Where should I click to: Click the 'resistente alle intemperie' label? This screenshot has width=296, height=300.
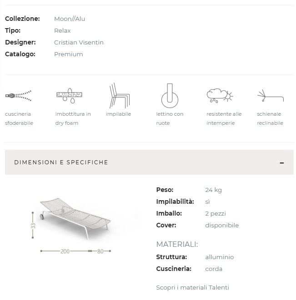point(224,118)
